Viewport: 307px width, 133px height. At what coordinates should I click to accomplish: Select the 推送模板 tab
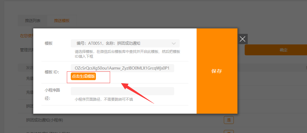62,21
